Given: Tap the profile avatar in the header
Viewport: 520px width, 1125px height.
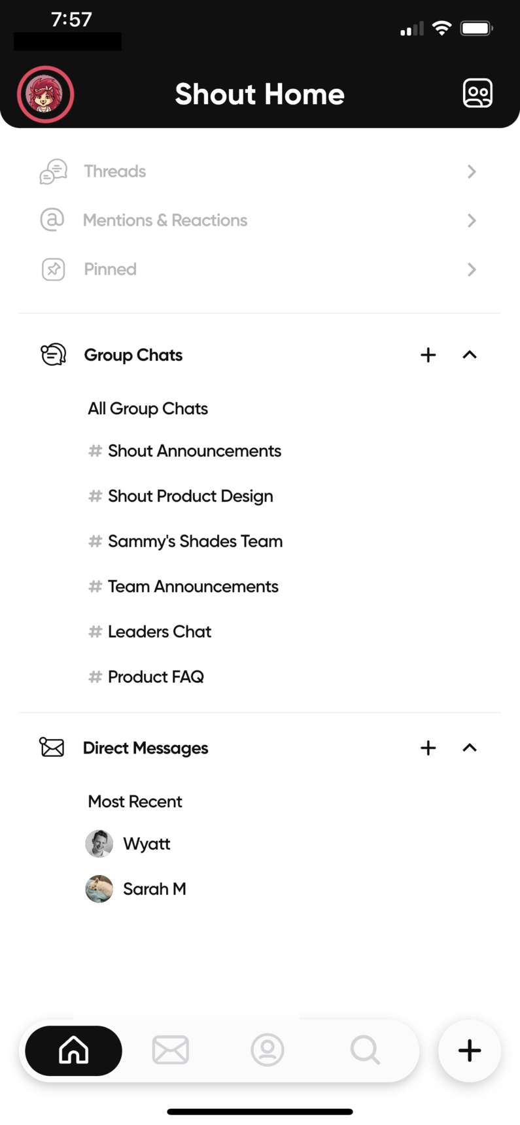Looking at the screenshot, I should point(45,94).
